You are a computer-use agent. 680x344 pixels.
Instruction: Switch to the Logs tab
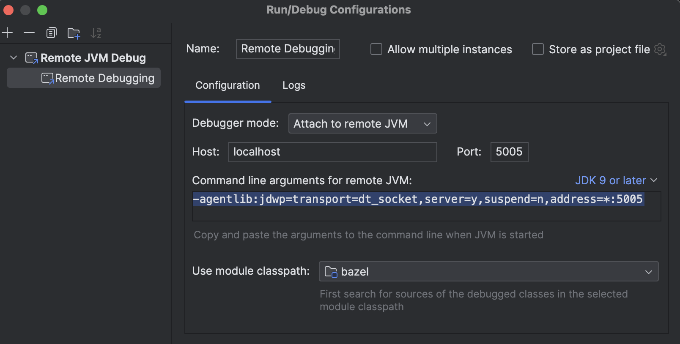pos(294,85)
